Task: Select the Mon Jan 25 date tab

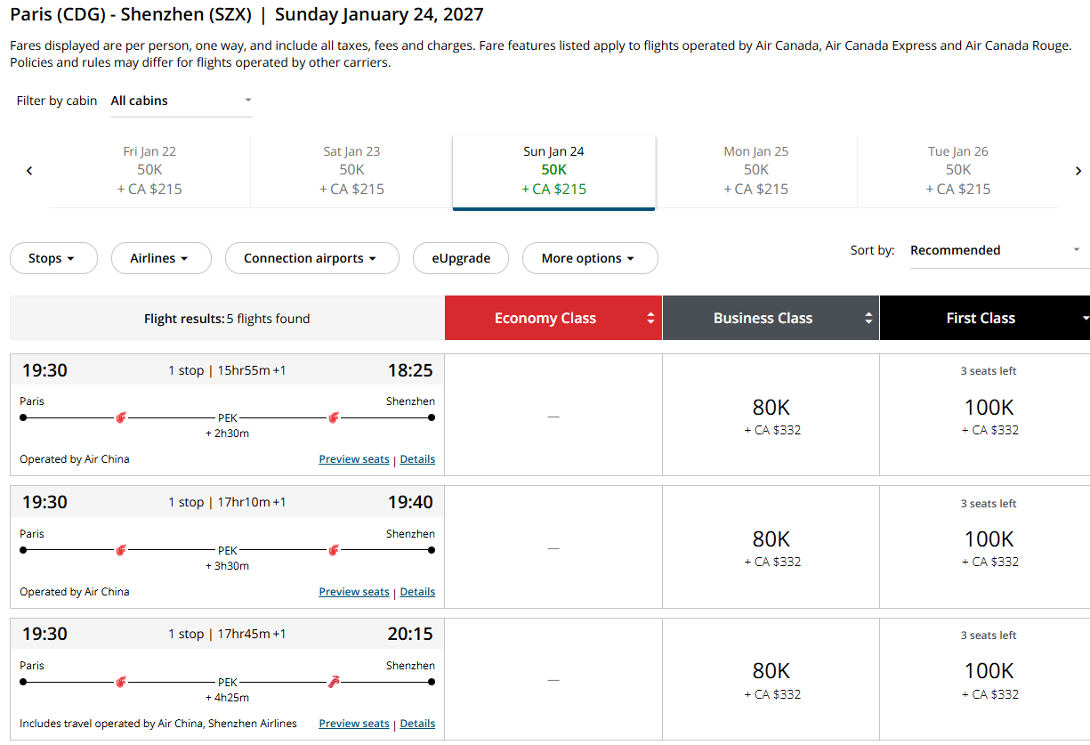Action: click(x=756, y=170)
